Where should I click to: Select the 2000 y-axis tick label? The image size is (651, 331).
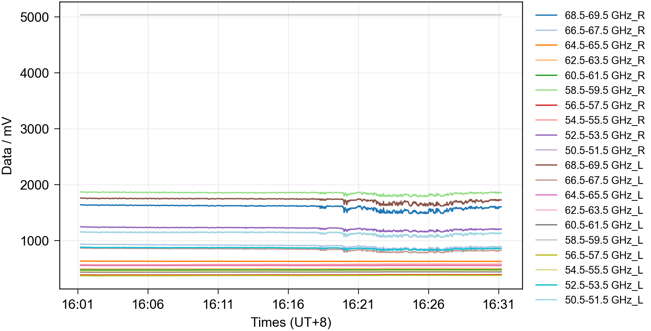34,185
